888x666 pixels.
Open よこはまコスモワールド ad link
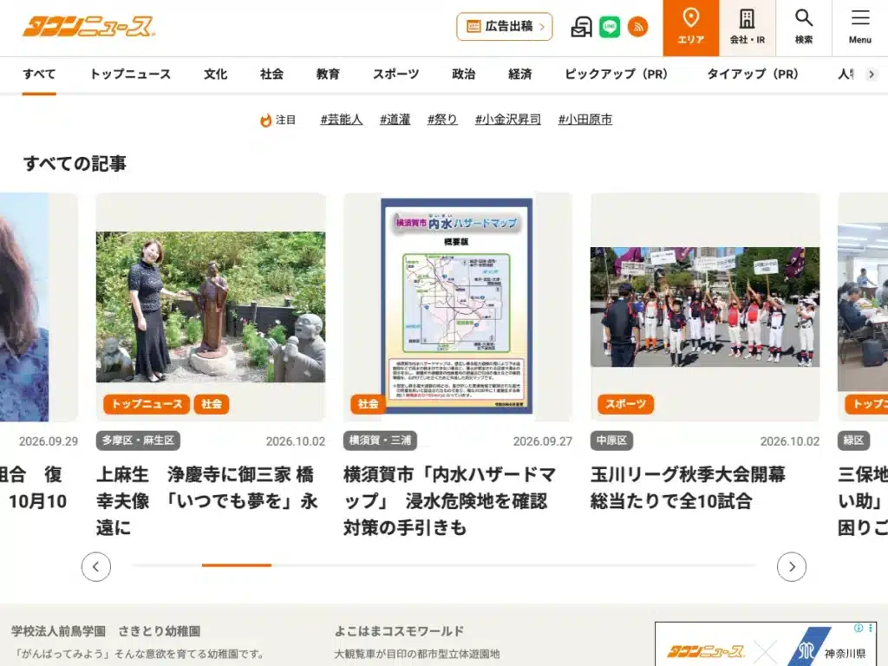click(399, 631)
